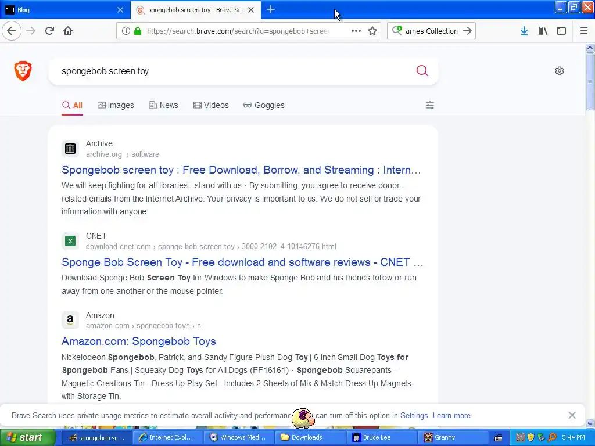Bookmark this page with the star
The image size is (595, 446).
[372, 31]
